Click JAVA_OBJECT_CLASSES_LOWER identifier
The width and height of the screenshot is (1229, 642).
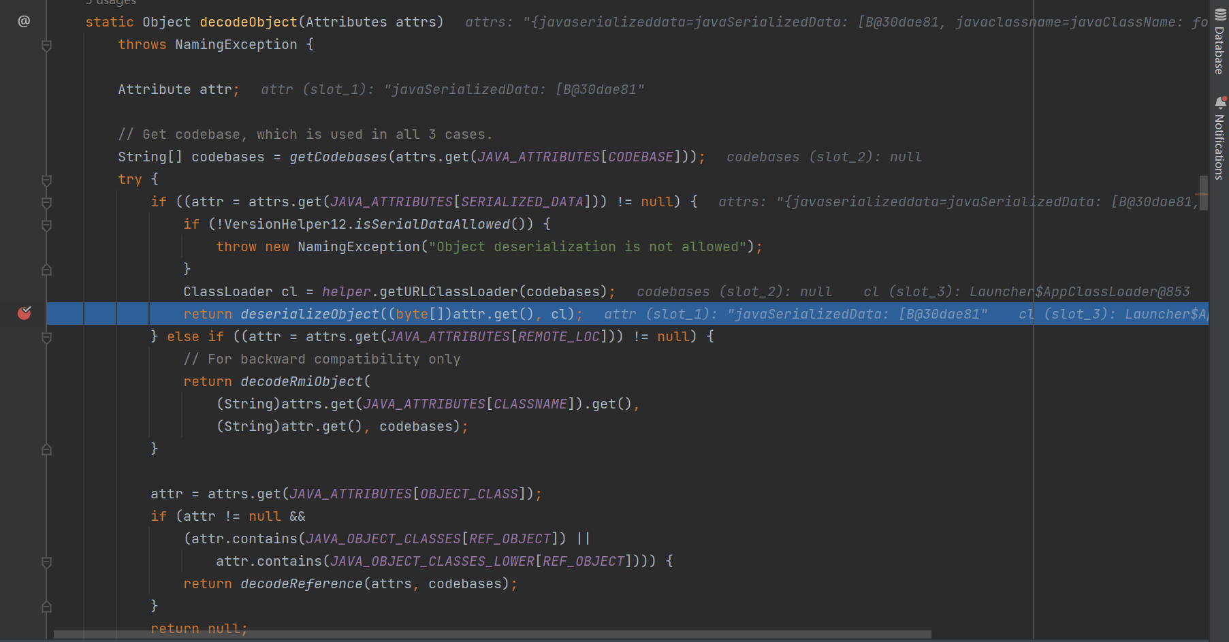pos(432,561)
